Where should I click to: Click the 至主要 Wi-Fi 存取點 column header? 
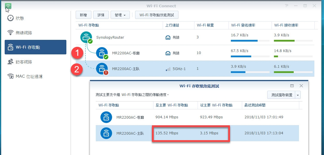[x=175, y=105]
